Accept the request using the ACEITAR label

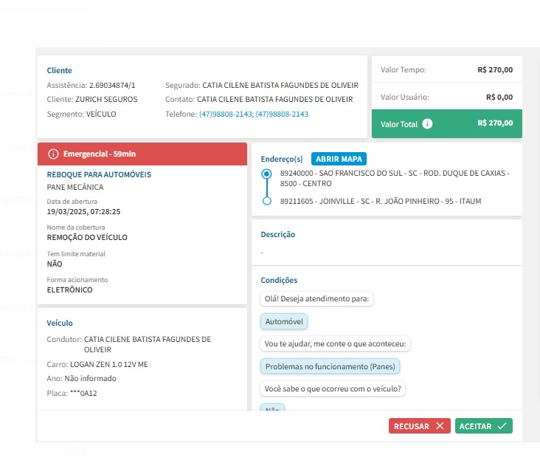(475, 426)
